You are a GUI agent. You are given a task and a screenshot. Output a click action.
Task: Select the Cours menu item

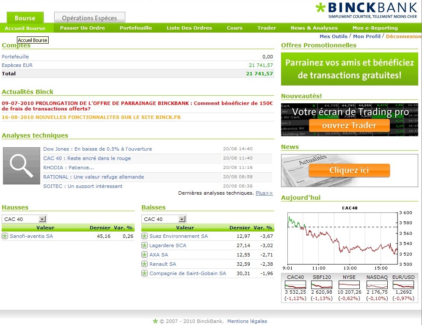tap(234, 28)
